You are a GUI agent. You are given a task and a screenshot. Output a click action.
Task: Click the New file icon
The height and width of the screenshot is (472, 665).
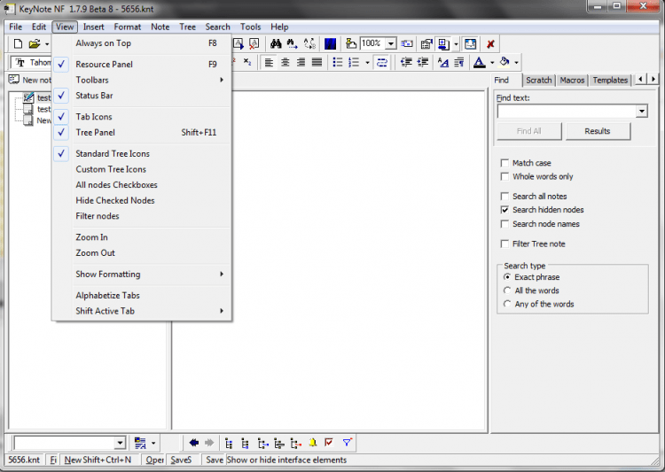point(17,43)
